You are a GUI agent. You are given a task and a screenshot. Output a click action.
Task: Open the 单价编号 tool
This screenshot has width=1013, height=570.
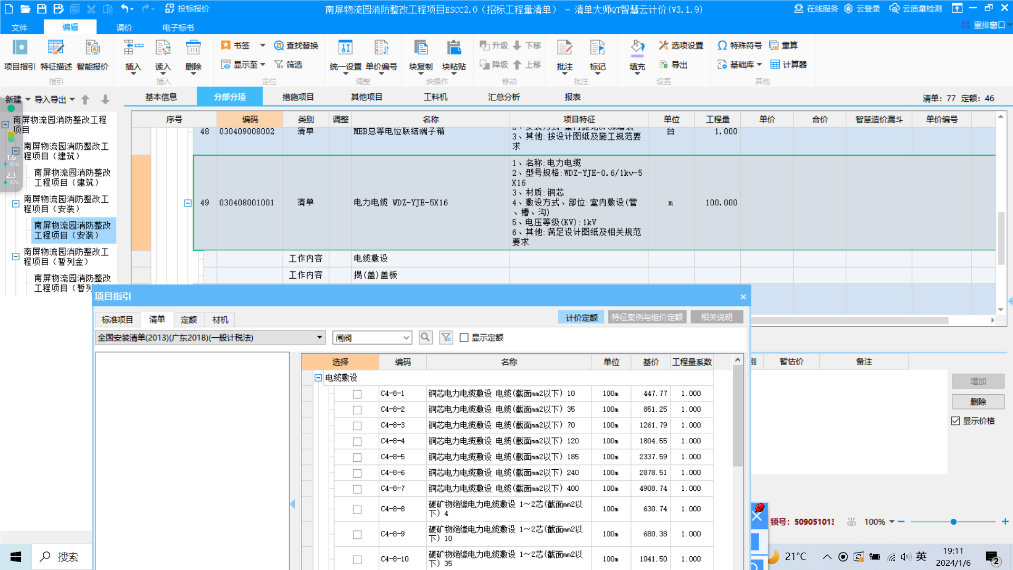click(381, 55)
